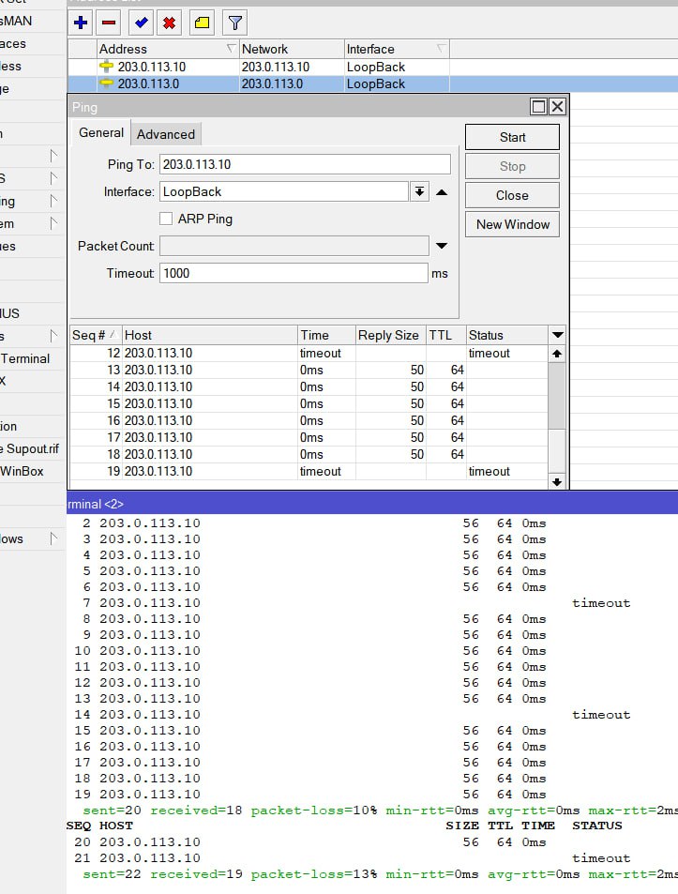Sort results by Reply Size column
The image size is (678, 894).
[391, 335]
